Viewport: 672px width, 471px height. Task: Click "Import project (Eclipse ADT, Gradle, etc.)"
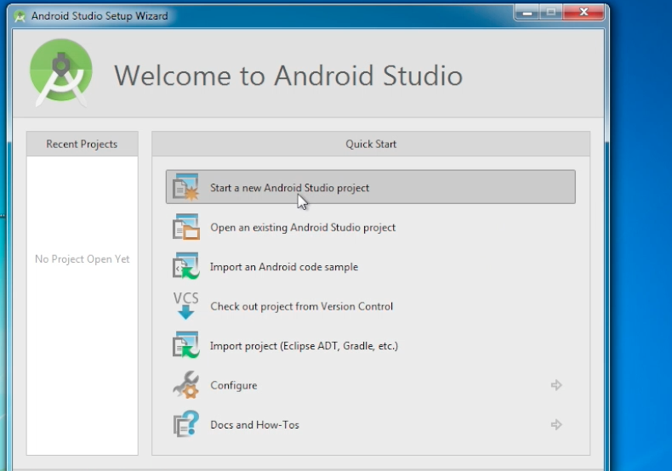(x=304, y=346)
